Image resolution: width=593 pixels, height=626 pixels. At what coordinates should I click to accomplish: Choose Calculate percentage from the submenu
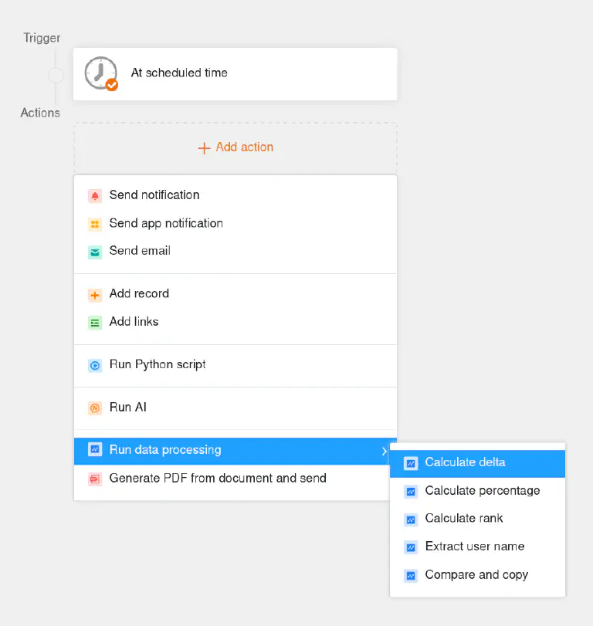click(482, 491)
